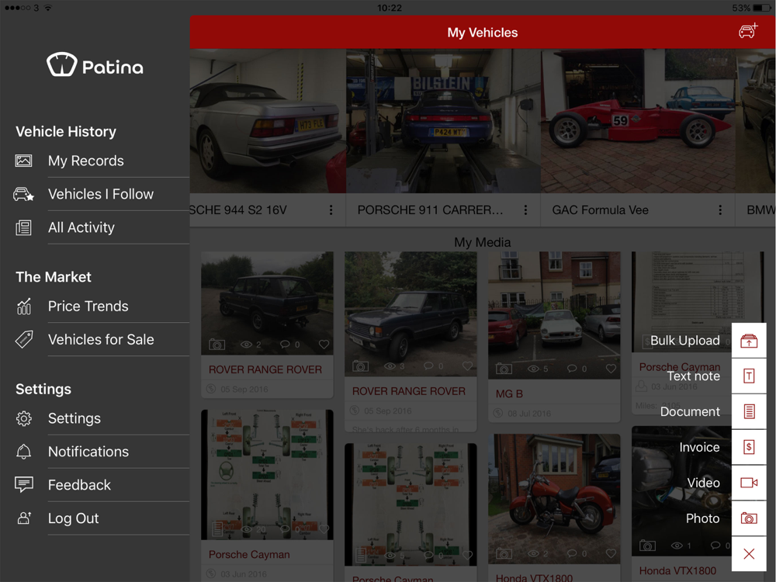Click the PORSCHE 911 CARRER… title
Screen dimensions: 776x582
tap(430, 210)
